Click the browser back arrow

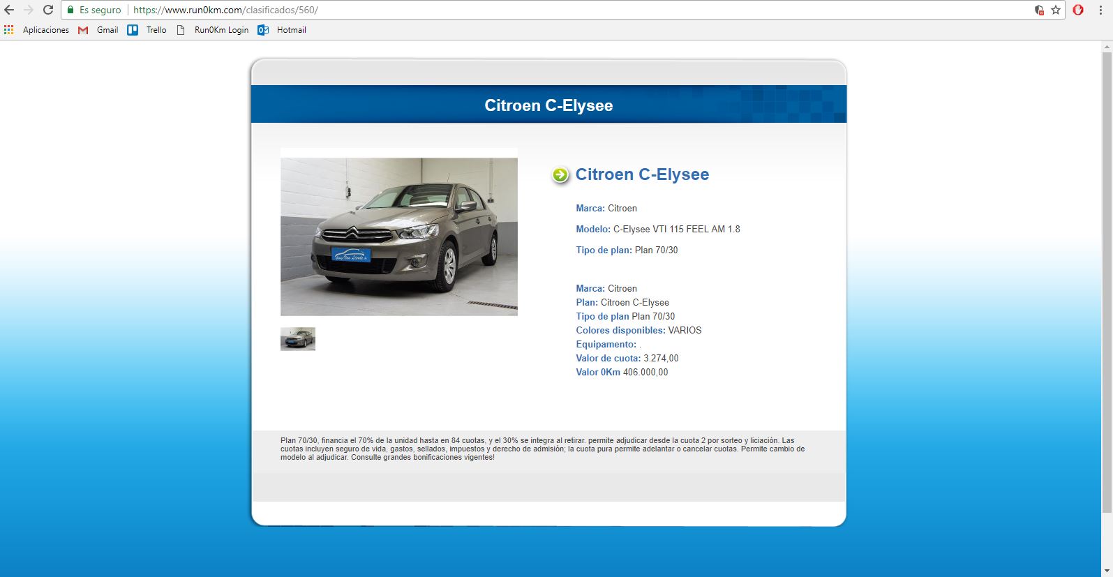tap(9, 10)
